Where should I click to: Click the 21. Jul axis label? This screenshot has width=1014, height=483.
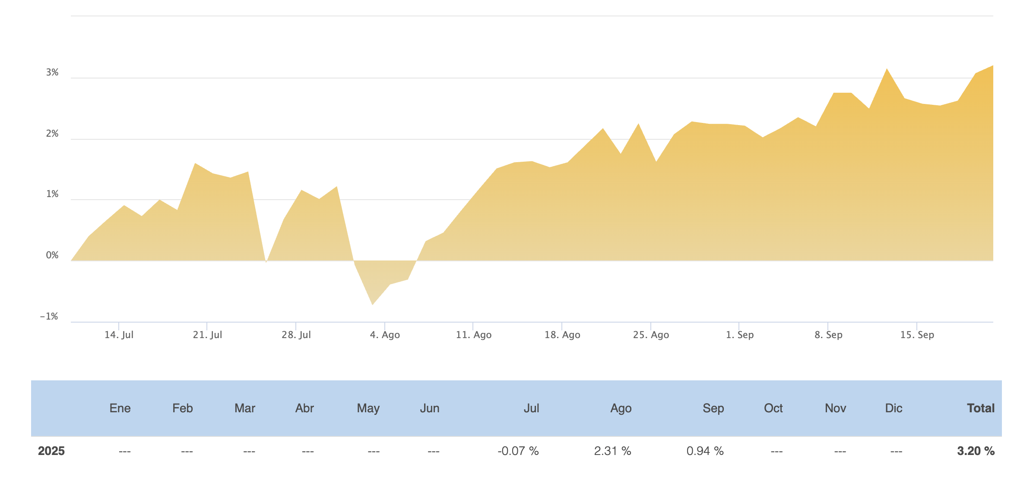coord(207,335)
